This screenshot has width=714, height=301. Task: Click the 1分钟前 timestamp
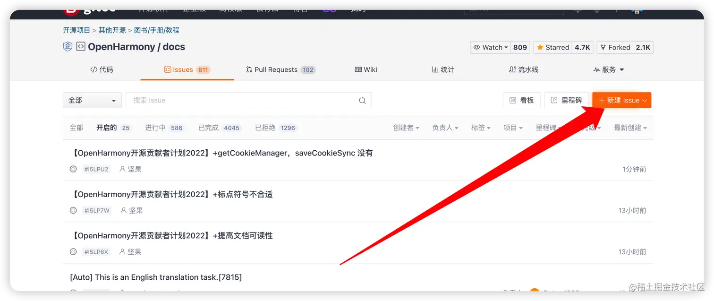(634, 169)
